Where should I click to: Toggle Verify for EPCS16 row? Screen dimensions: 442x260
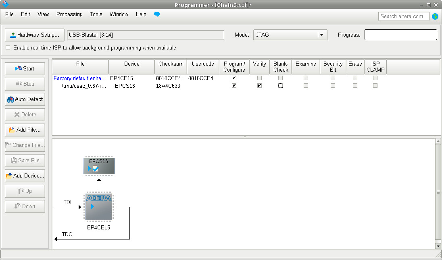point(259,86)
